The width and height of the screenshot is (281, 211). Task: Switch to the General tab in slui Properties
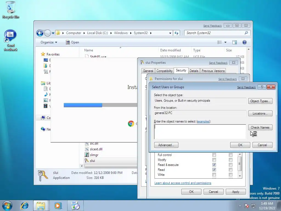(x=148, y=71)
